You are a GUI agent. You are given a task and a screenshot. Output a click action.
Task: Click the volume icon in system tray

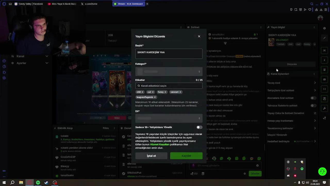[x=307, y=183]
